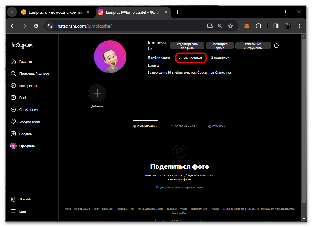Click the profile avatar picture
Image resolution: width=312 pixels, height=227 pixels.
click(110, 57)
